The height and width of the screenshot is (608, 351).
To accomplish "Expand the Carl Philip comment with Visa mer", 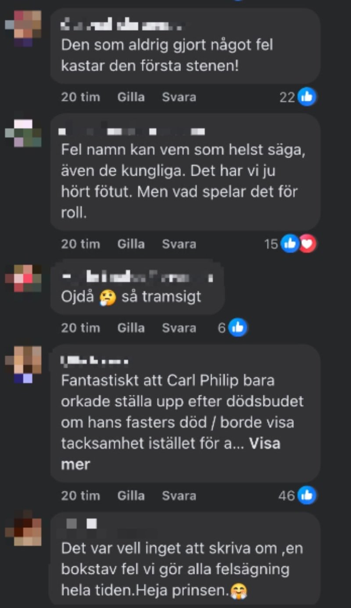I will (170, 454).
